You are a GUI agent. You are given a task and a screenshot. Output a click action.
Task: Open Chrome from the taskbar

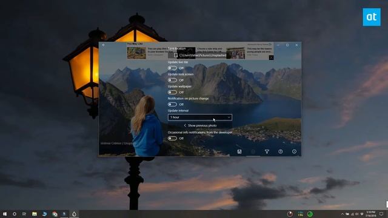pos(55,214)
